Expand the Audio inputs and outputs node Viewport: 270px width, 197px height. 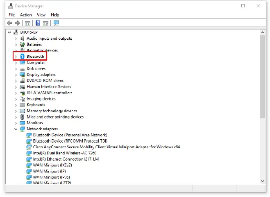16,38
